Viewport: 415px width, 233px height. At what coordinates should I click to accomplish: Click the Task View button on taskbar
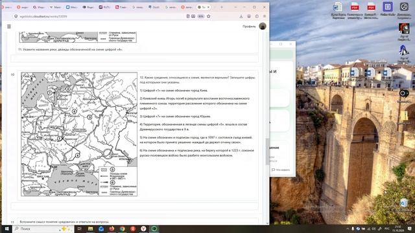coord(79,228)
